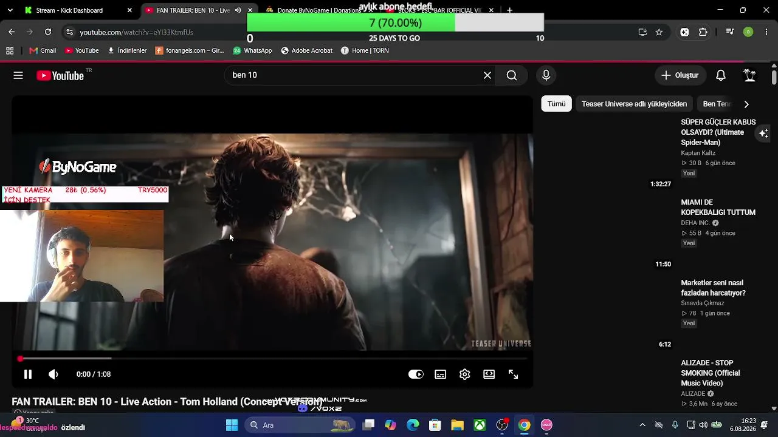778x437 pixels.
Task: Filter by Teaser Universe adlı yükleyiciden chip
Action: pos(634,104)
